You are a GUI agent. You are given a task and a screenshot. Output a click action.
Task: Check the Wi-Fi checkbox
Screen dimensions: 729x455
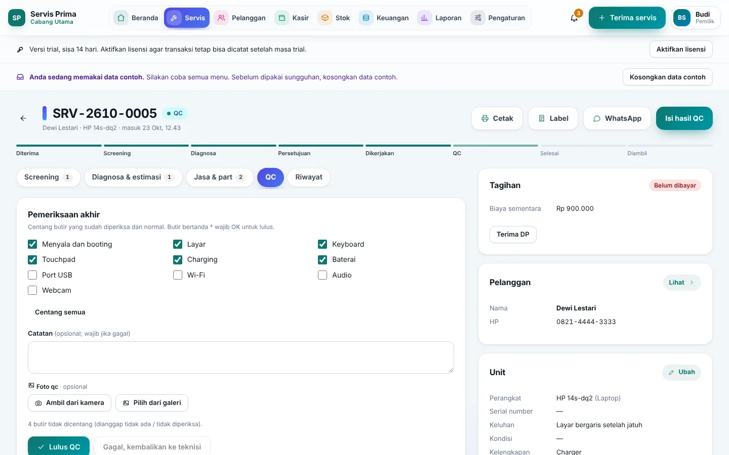coord(178,275)
